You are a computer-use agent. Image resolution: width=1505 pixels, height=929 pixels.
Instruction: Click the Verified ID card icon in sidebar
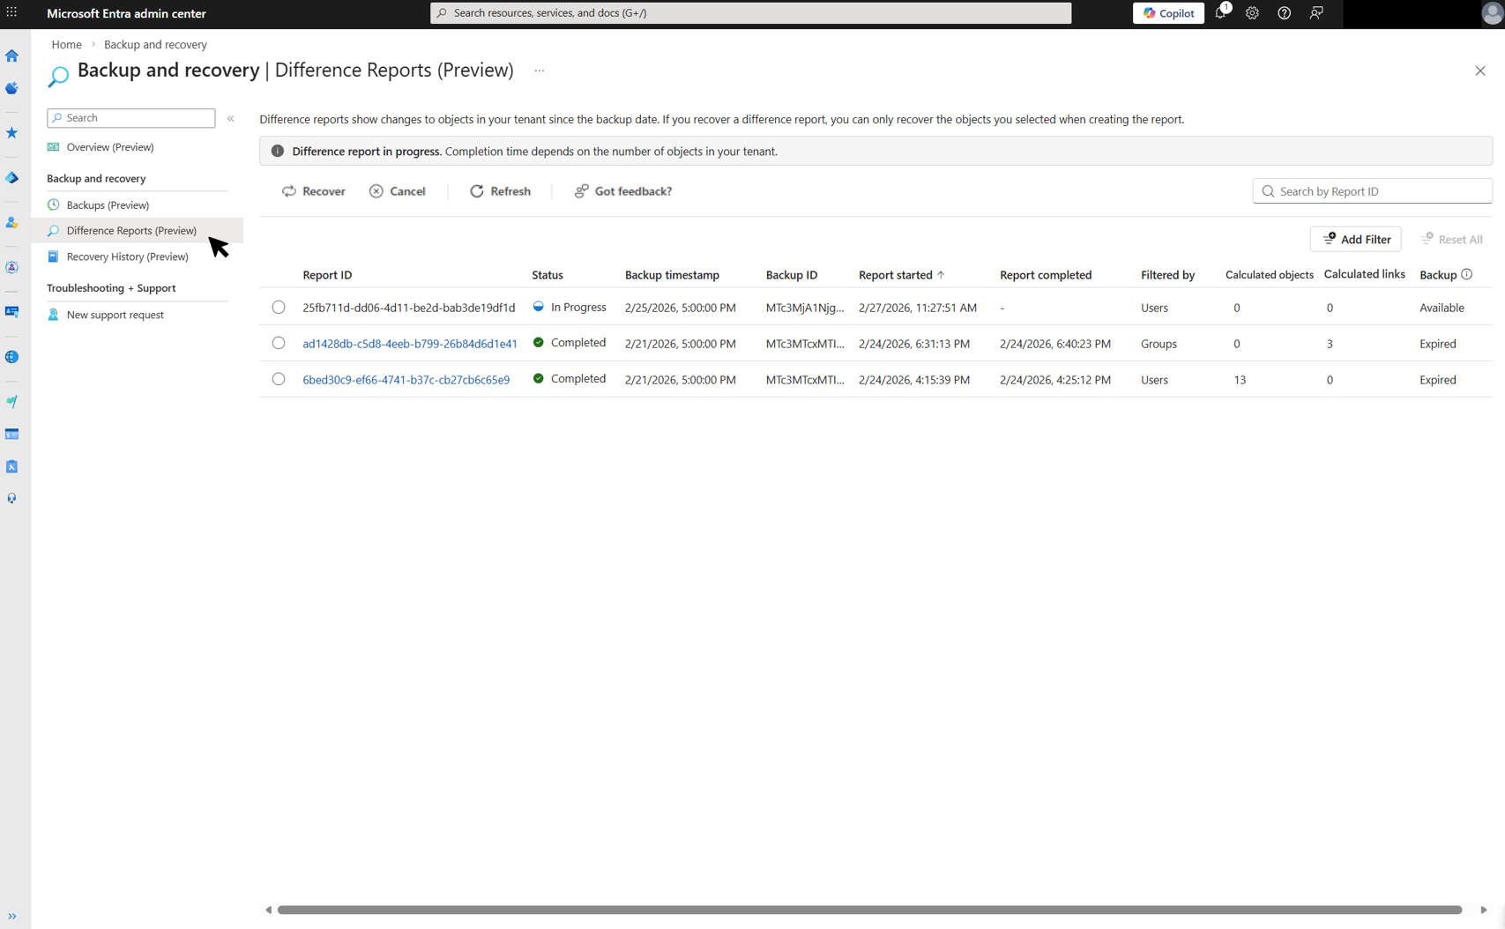[12, 310]
